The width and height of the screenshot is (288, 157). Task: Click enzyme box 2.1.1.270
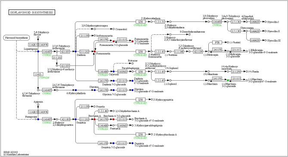tap(236, 71)
